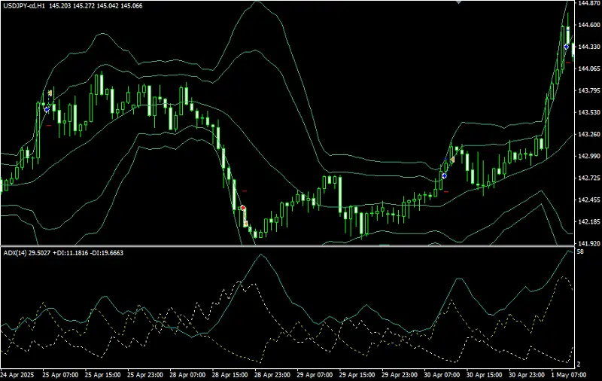Click the red stop-loss dash below 30 Apr buy arrow
The image size is (602, 381).
click(x=446, y=191)
